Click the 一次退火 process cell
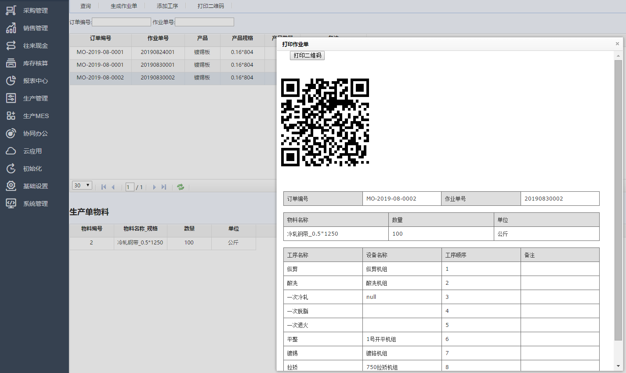Viewport: 626px width, 373px height. [x=323, y=325]
